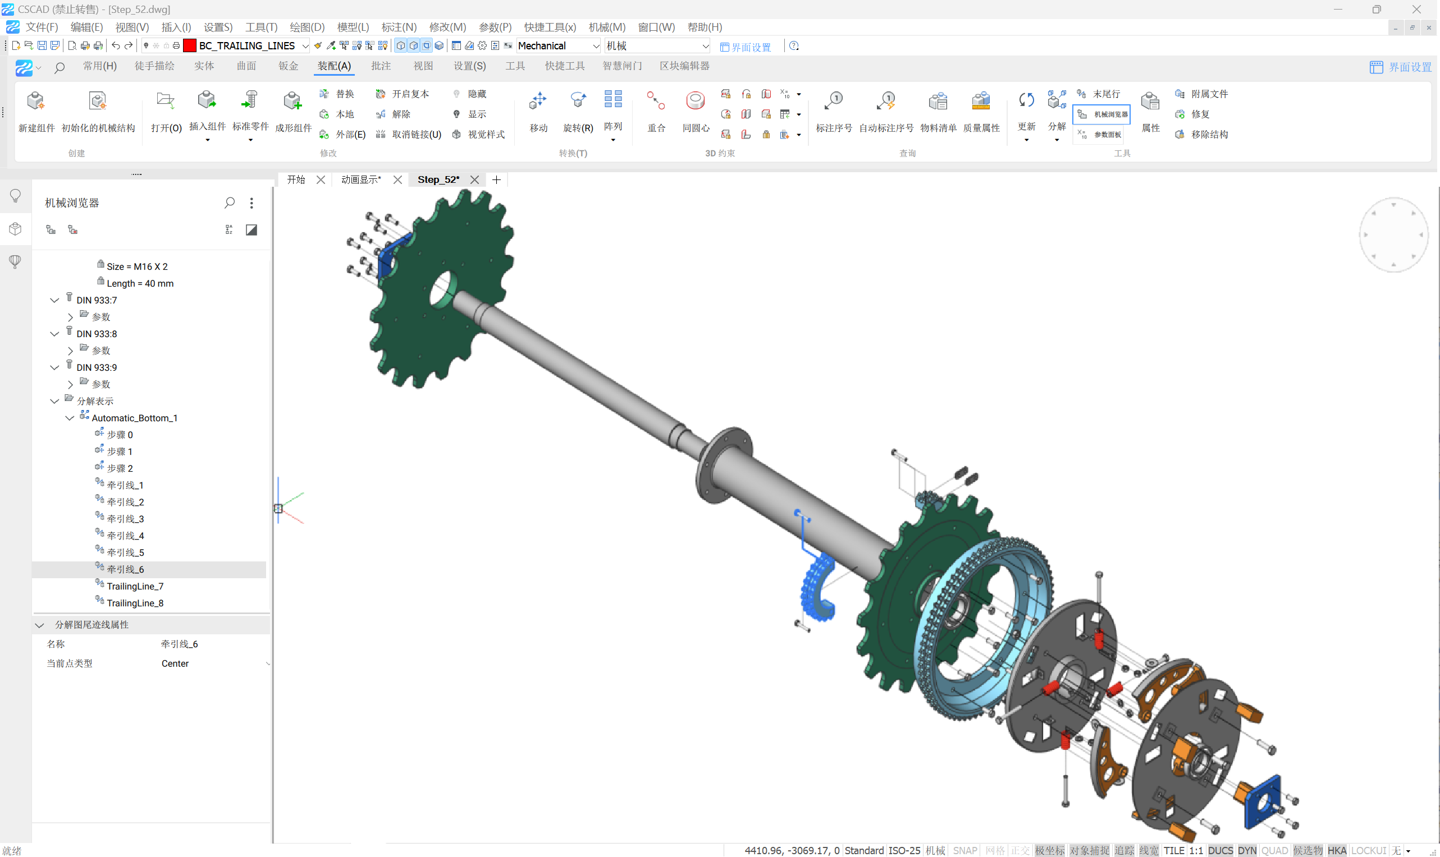Open 当前点类型 Center dropdown

[268, 664]
